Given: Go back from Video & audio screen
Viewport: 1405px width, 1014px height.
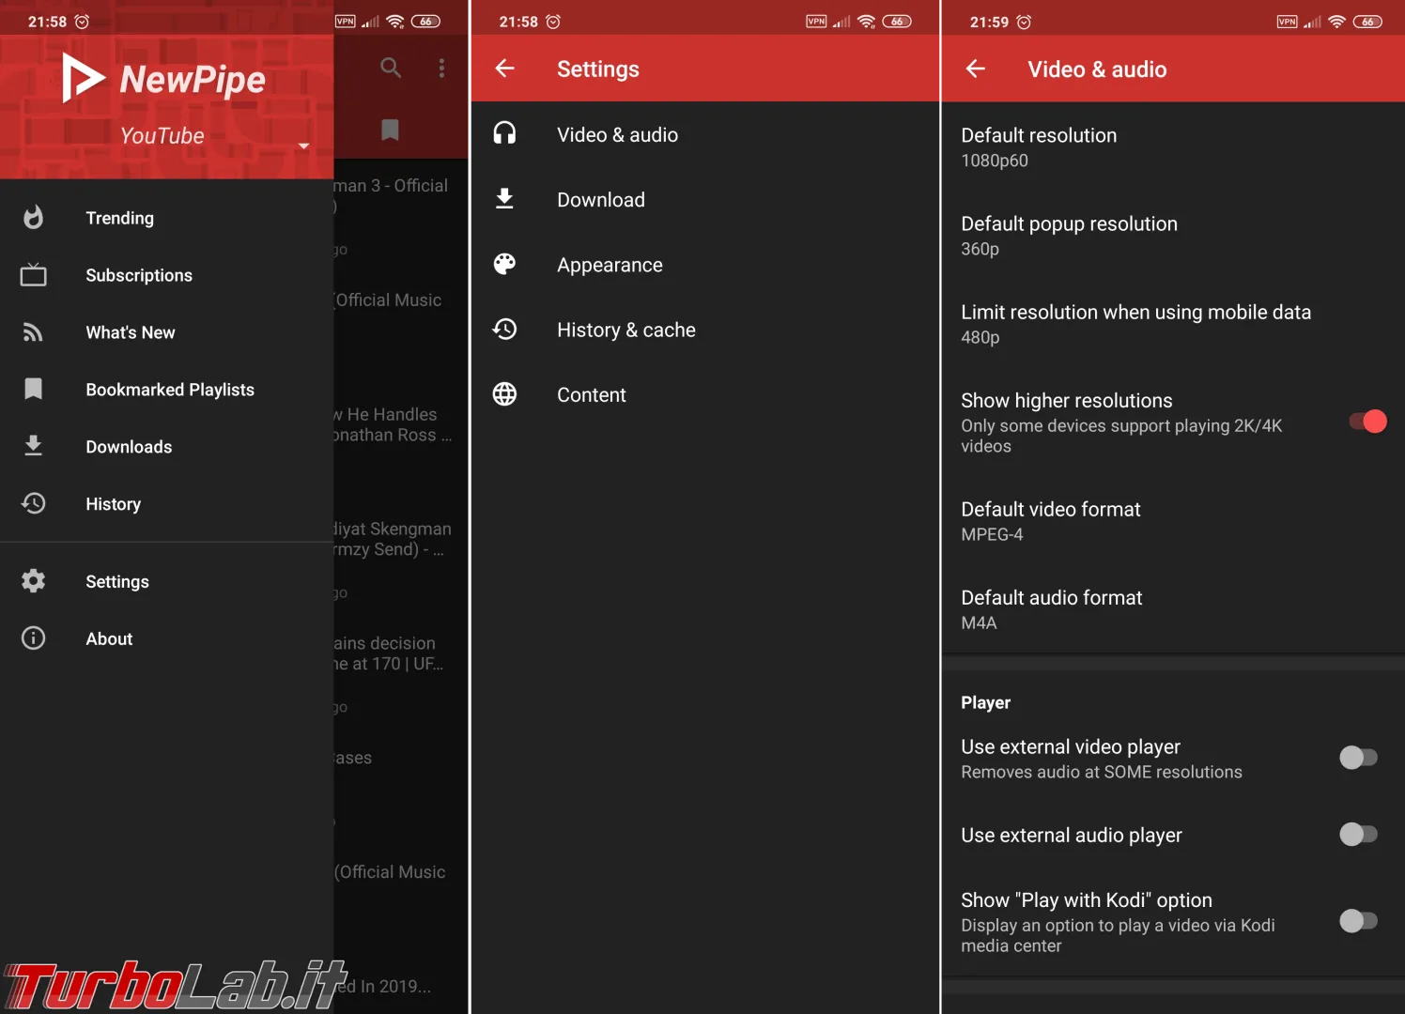Looking at the screenshot, I should 976,69.
